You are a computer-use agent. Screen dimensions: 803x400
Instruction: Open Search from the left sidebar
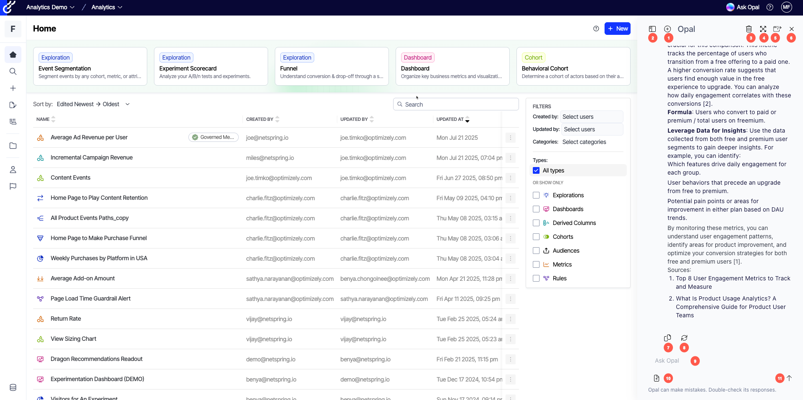click(x=13, y=71)
